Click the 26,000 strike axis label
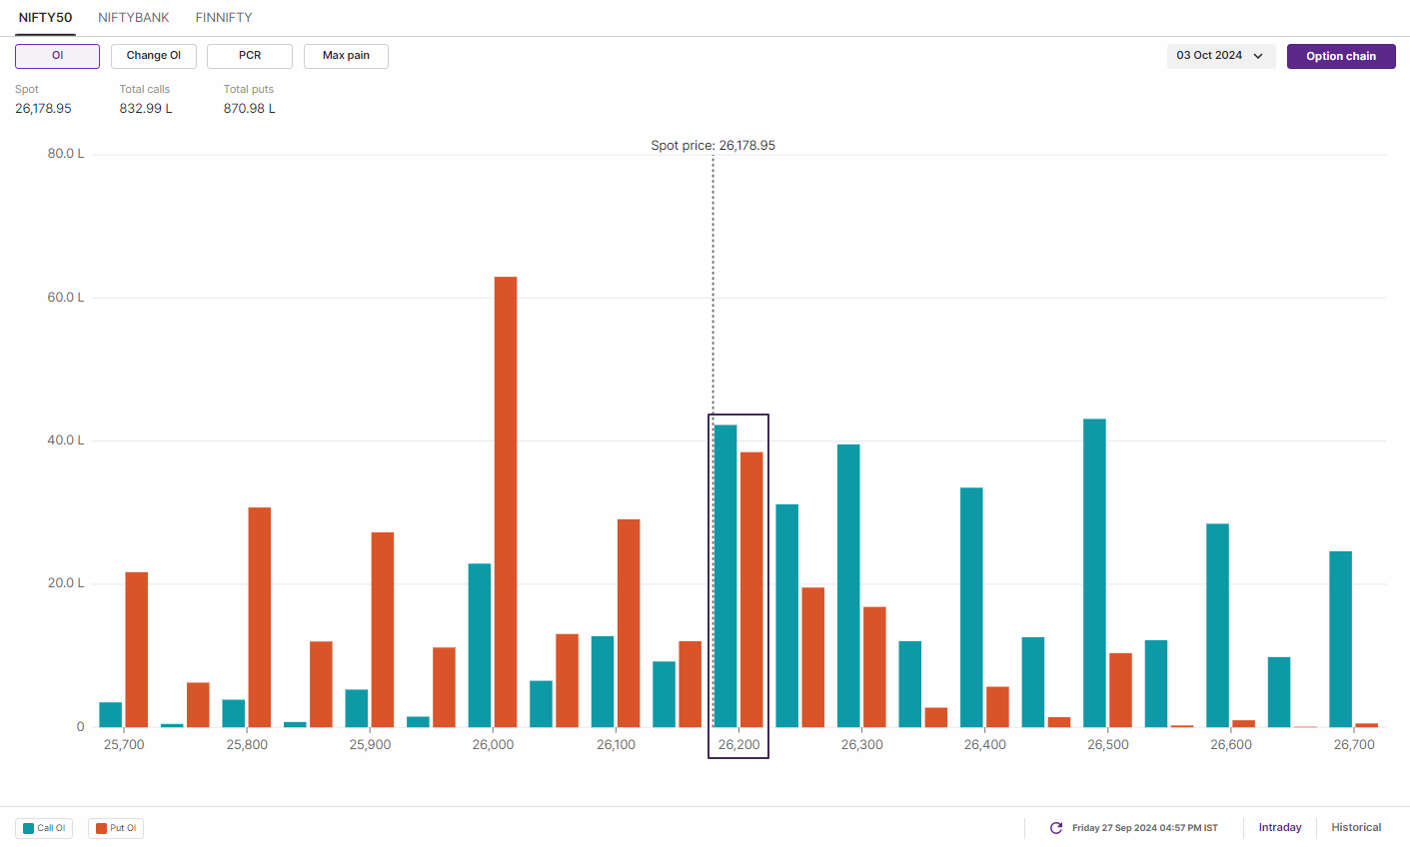This screenshot has width=1410, height=847. 493,745
